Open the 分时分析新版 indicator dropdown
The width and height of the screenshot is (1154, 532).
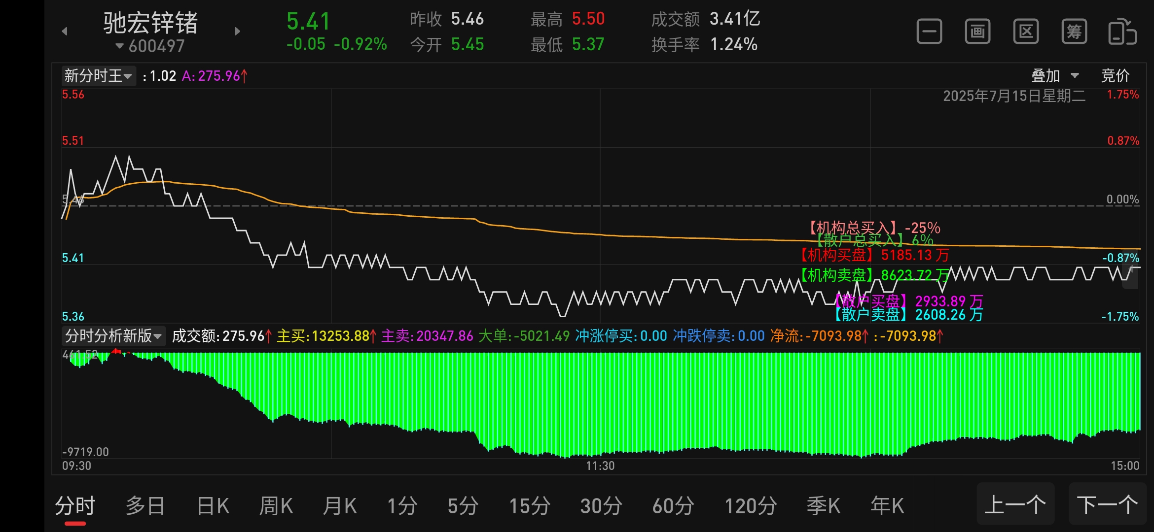(x=113, y=336)
